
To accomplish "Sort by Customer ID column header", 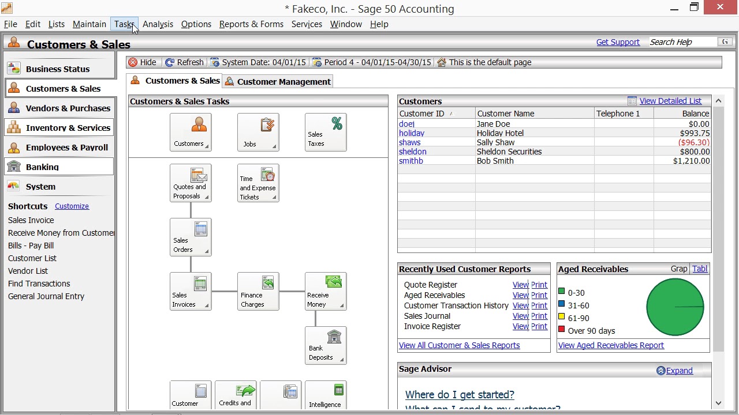I will click(x=436, y=114).
